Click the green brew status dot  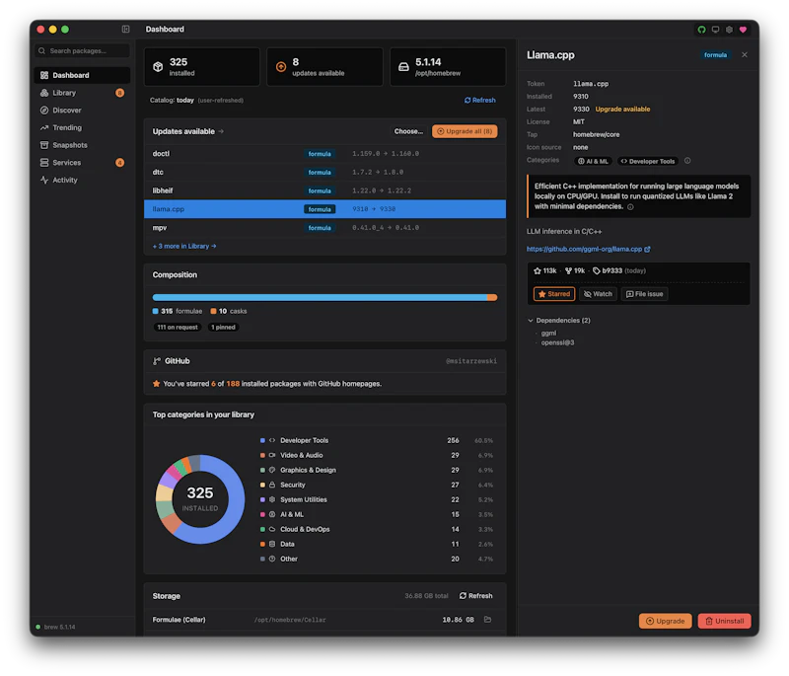[37, 627]
